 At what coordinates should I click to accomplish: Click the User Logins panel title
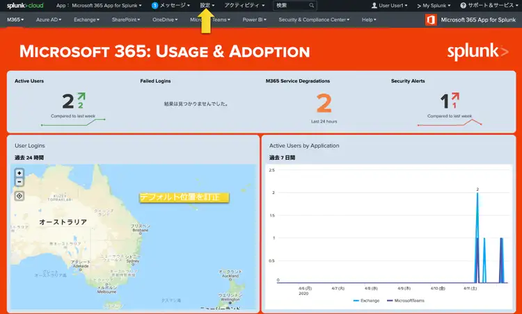pos(30,145)
